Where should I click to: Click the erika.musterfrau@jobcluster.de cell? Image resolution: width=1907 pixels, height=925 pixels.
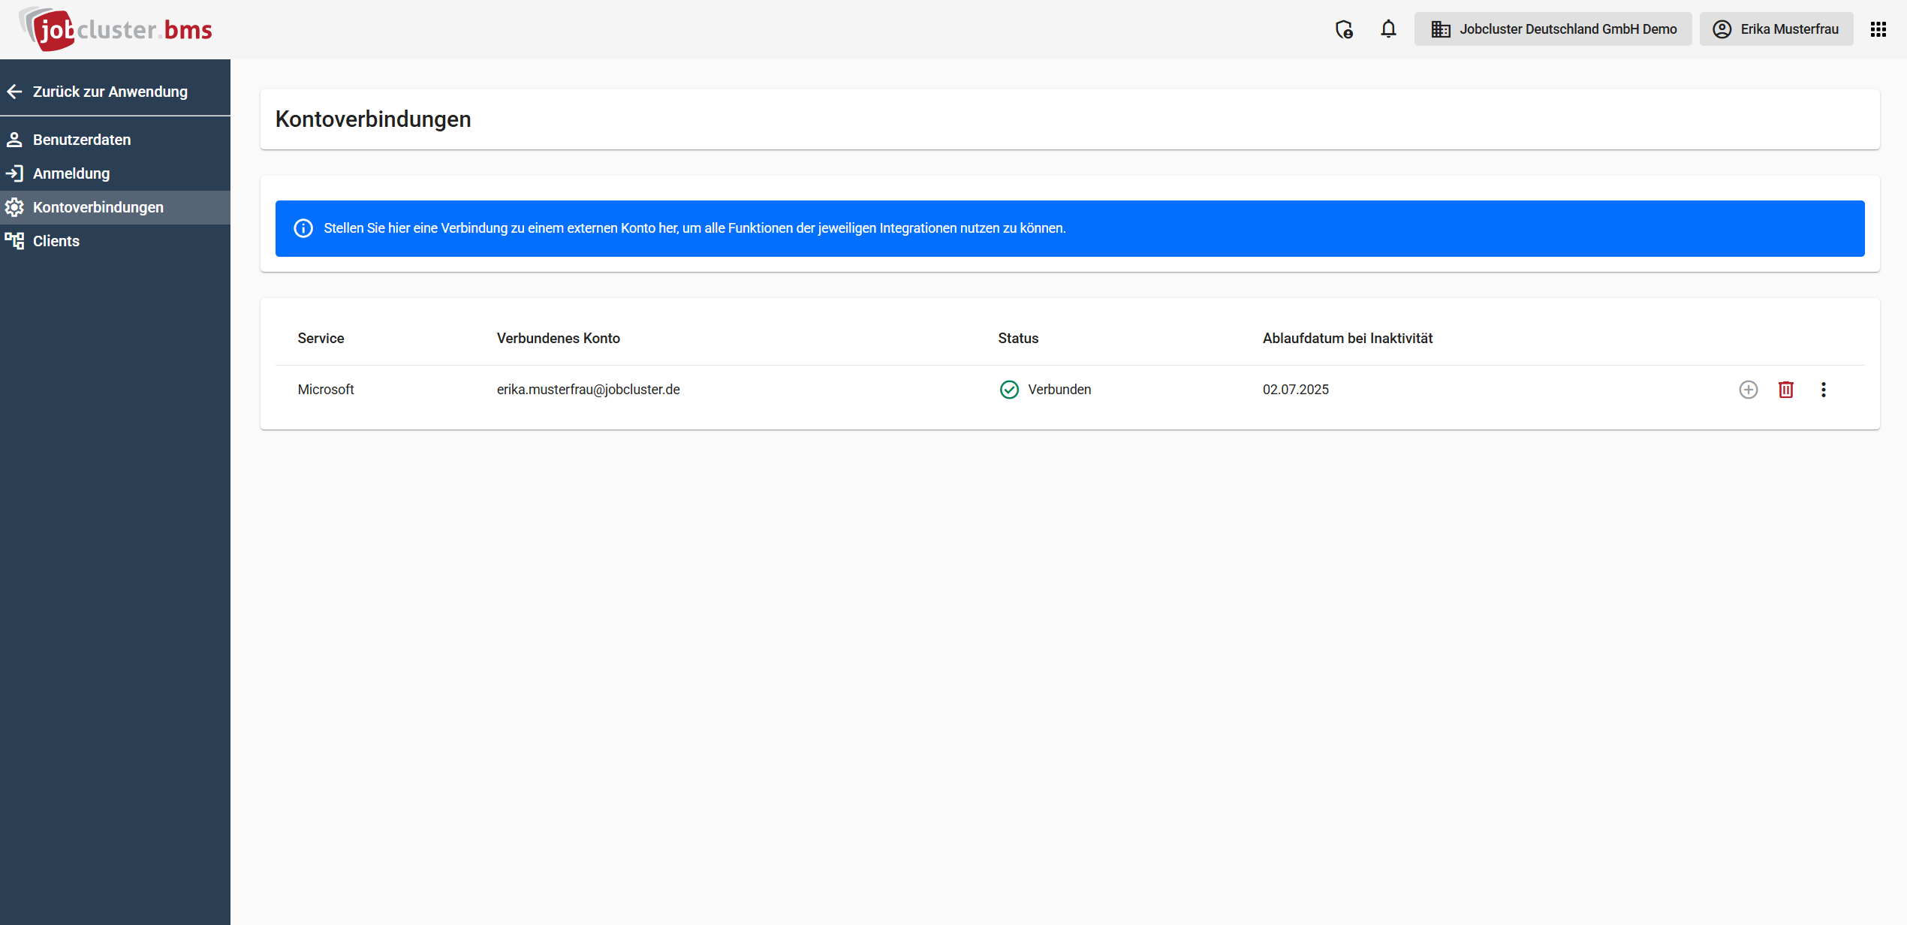(588, 390)
